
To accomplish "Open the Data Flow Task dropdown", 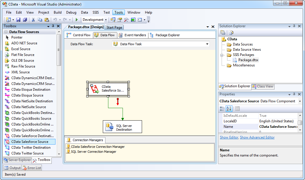I will click(x=207, y=44).
